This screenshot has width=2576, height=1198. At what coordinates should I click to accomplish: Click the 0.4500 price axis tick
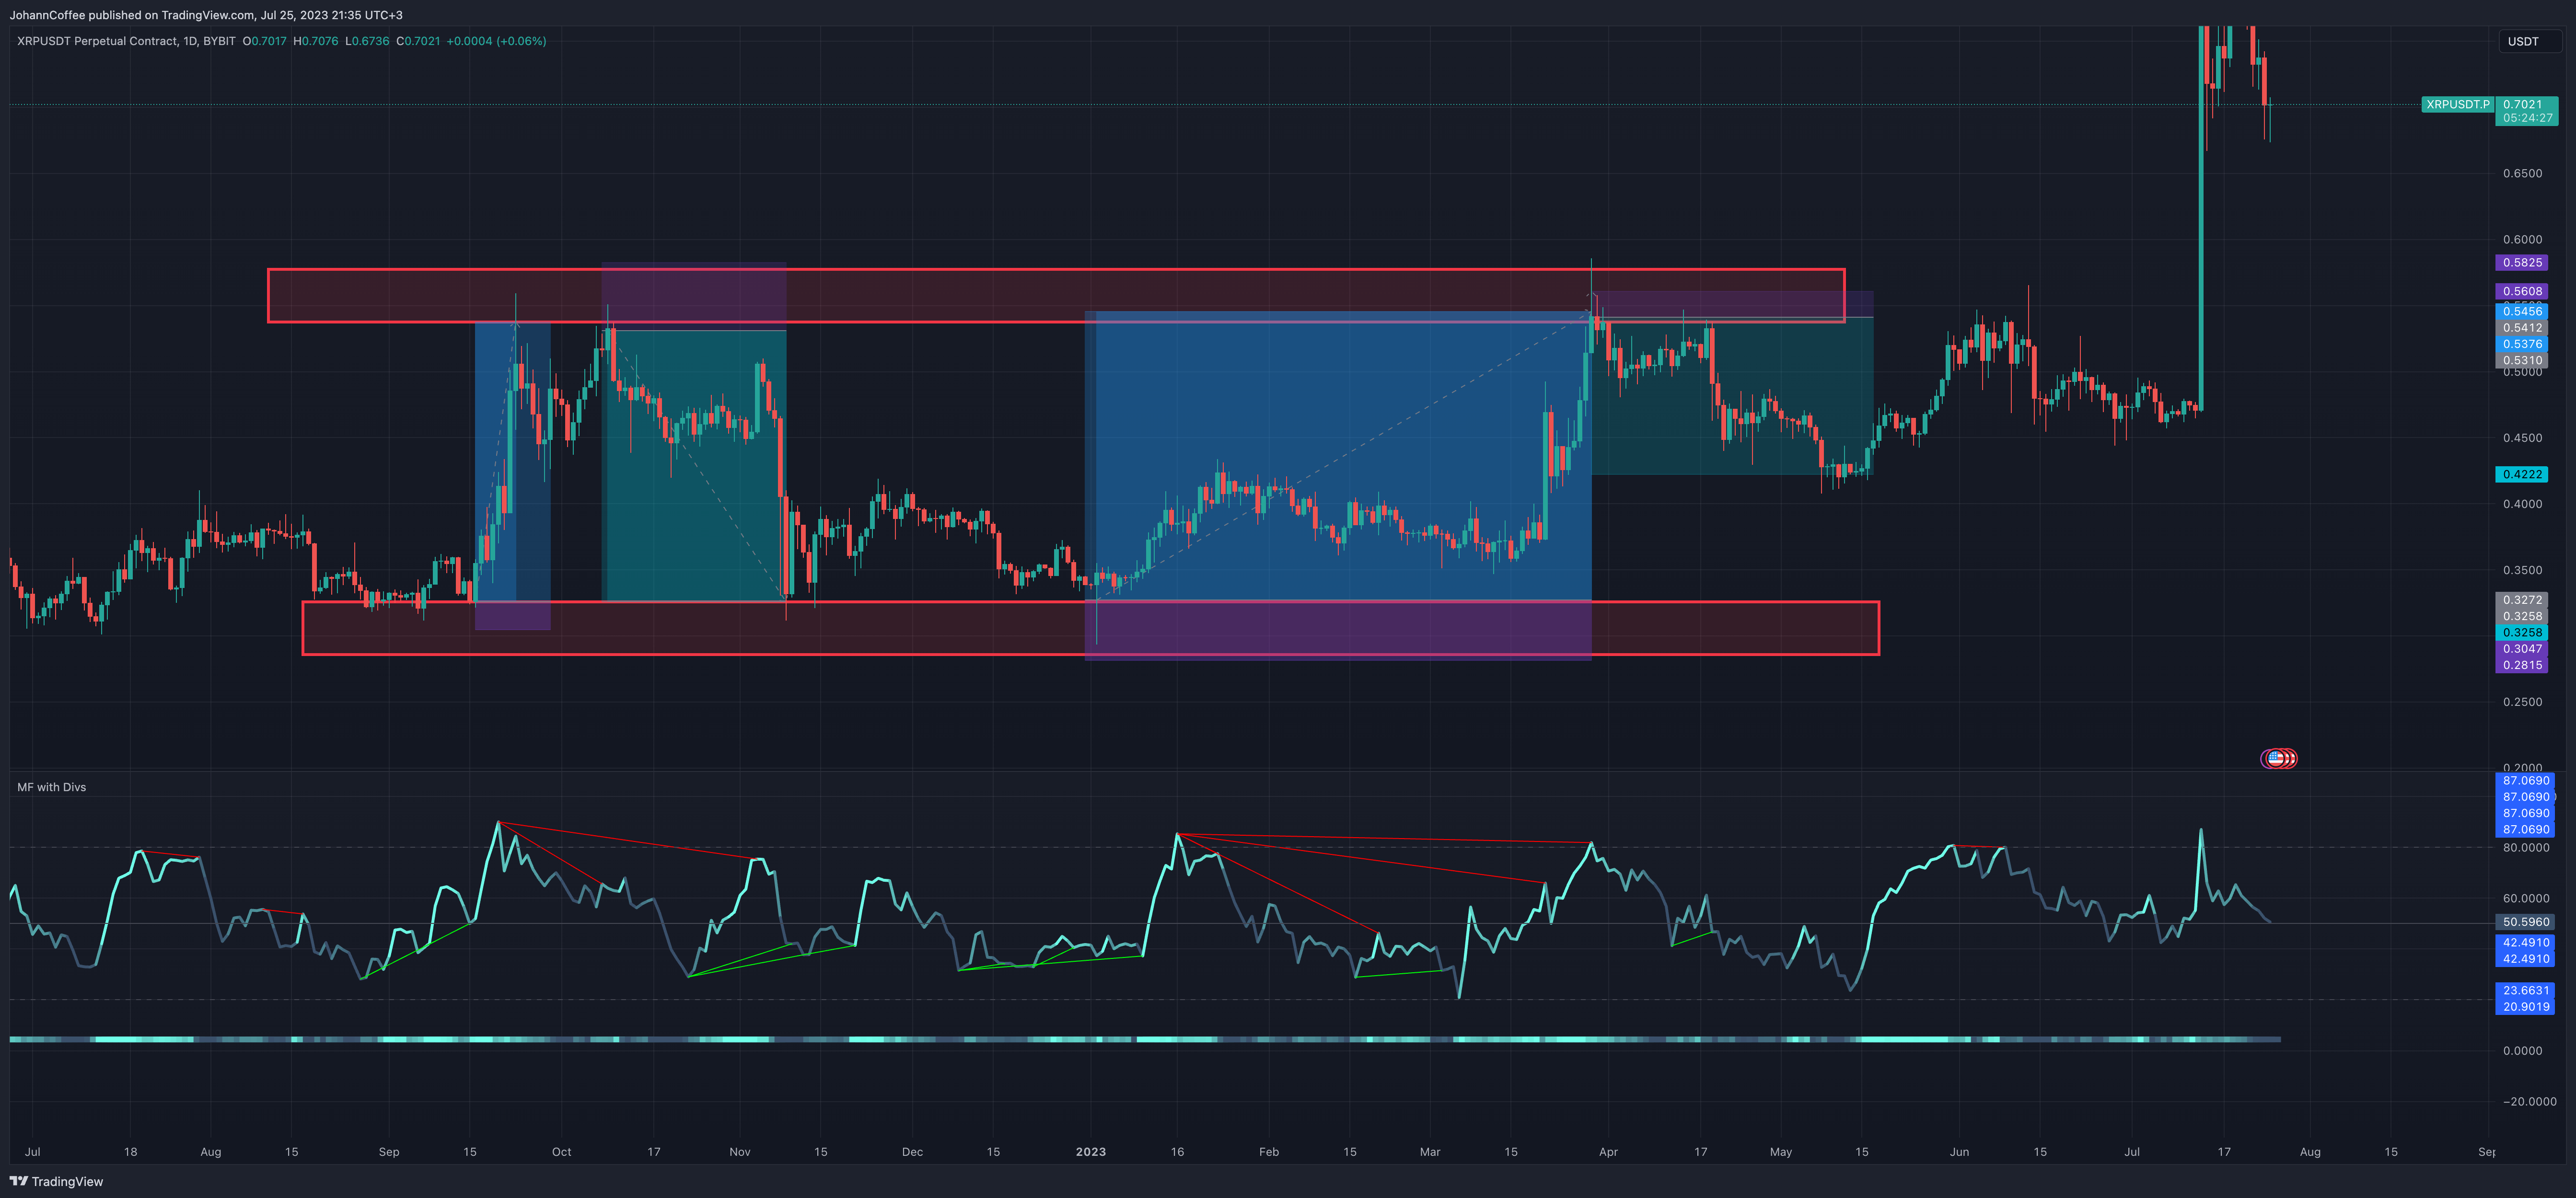tap(2522, 438)
